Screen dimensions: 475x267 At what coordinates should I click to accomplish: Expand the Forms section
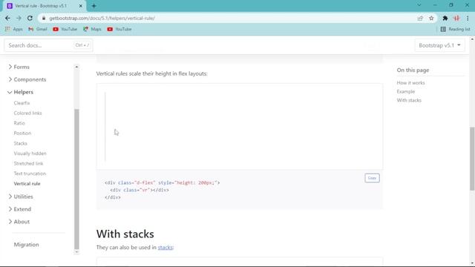pos(19,67)
